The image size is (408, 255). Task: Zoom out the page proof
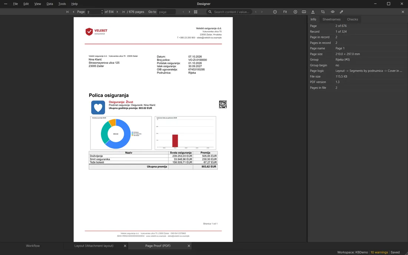[x=275, y=12]
